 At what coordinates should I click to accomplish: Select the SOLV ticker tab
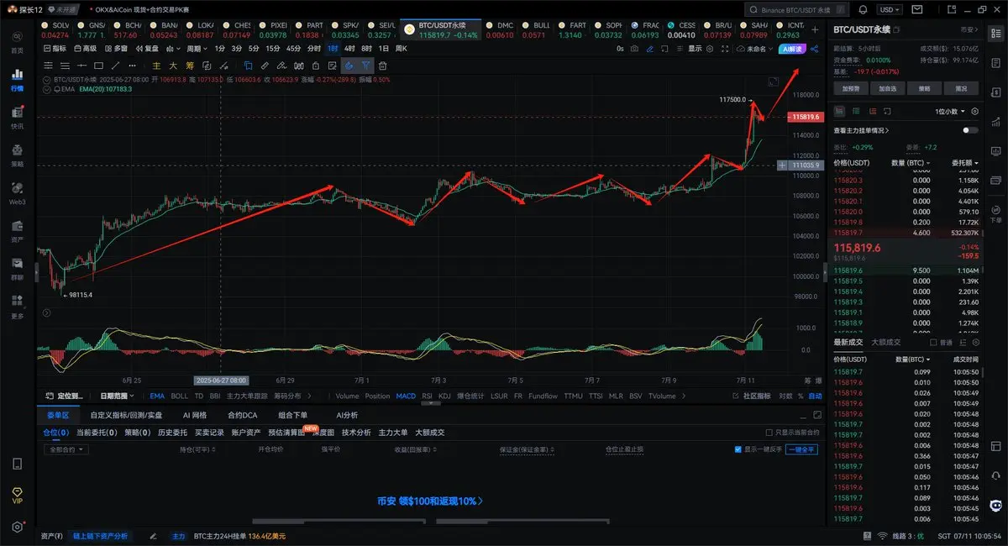pos(56,30)
